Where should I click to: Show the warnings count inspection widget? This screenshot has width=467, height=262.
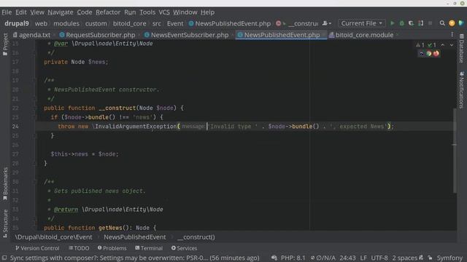pos(420,45)
